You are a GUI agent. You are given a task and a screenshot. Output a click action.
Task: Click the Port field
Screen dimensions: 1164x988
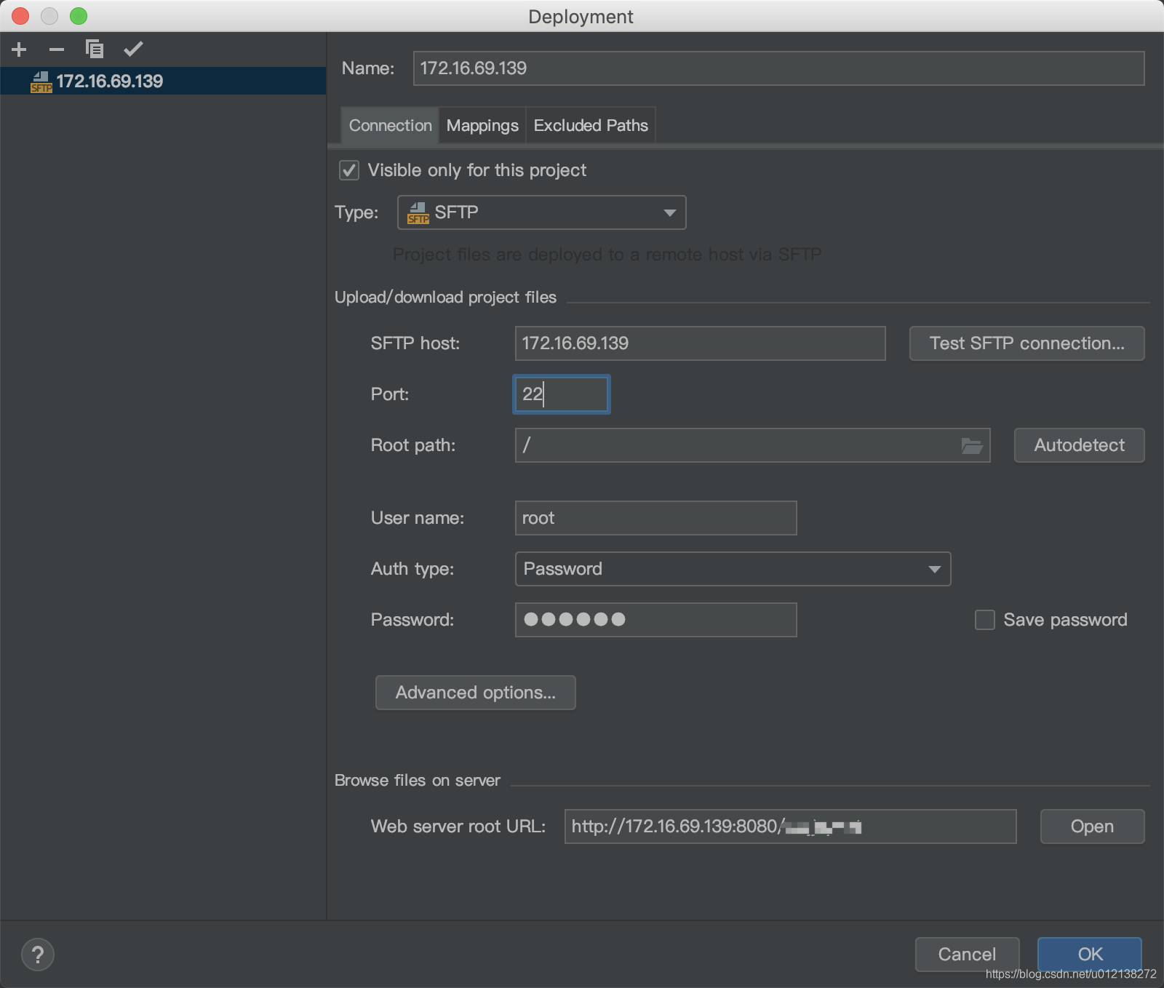pos(561,394)
